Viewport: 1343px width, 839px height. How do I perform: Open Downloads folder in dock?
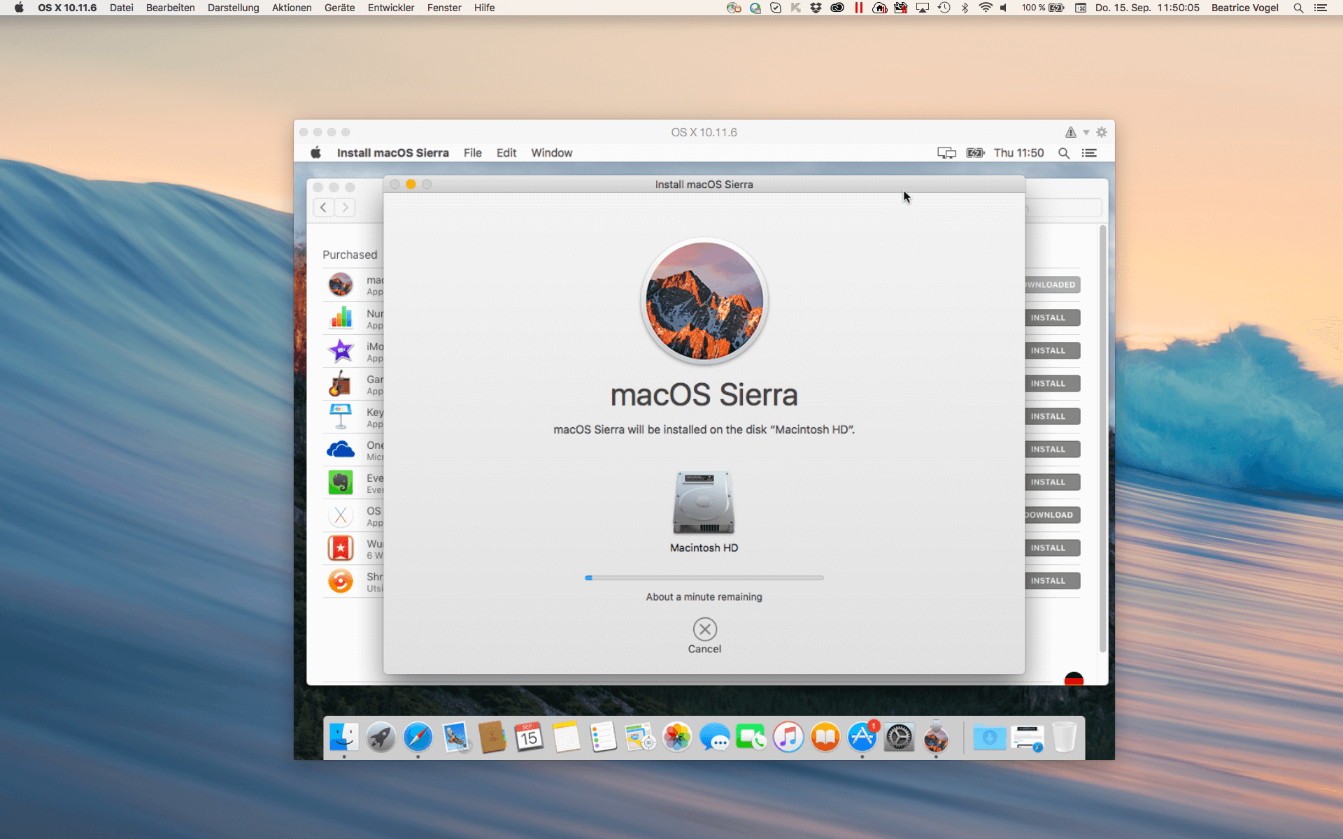(990, 737)
